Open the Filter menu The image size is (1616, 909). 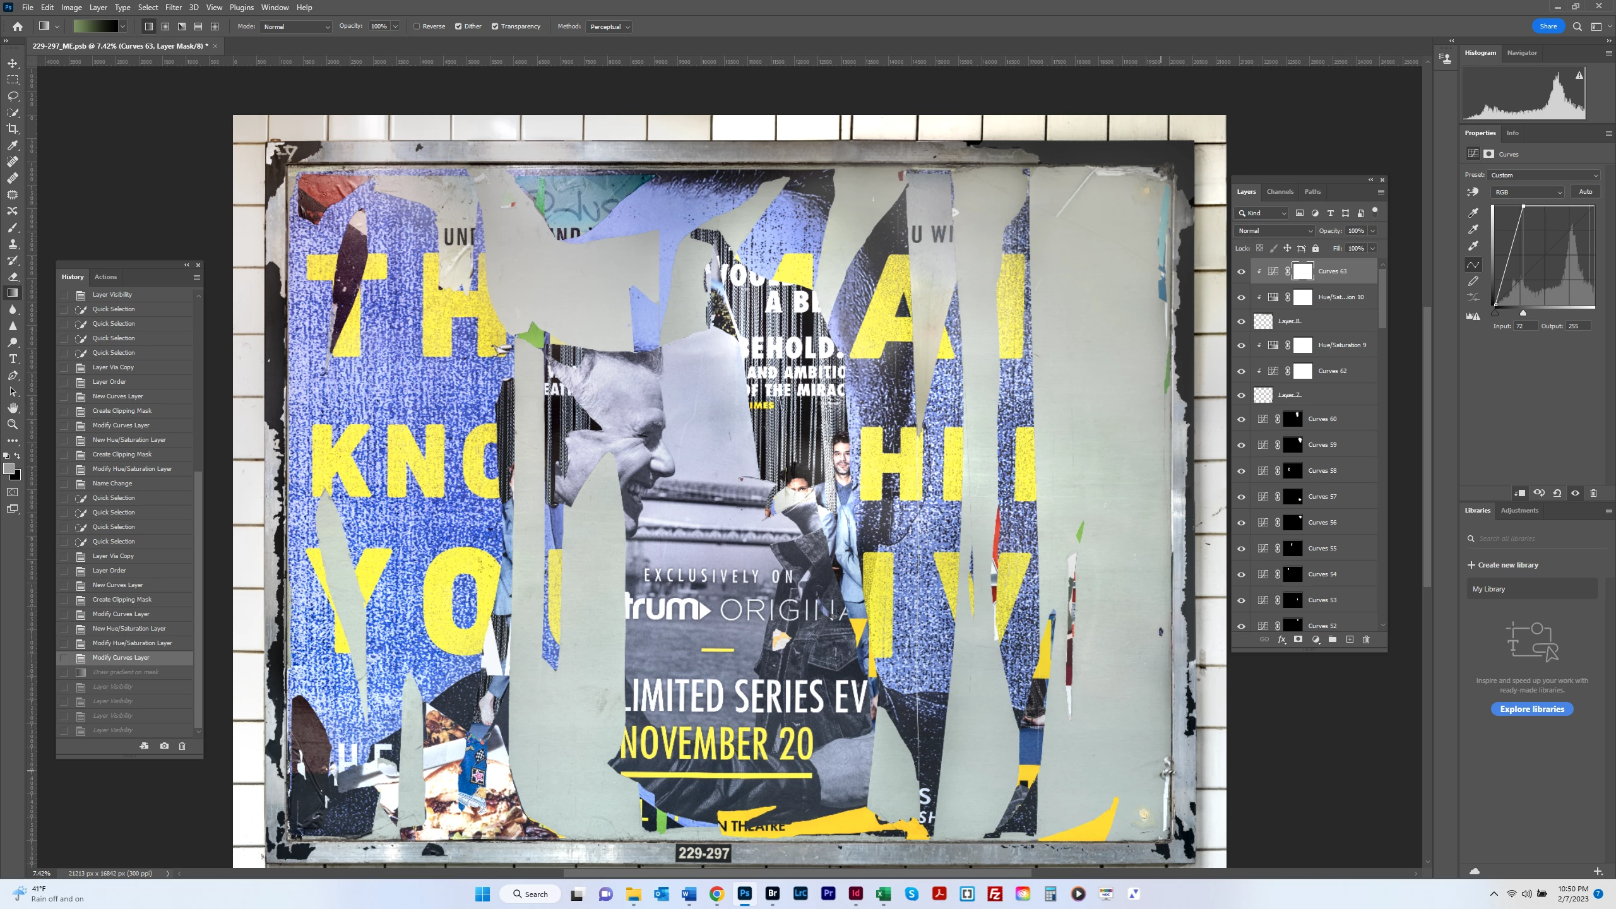(x=173, y=8)
